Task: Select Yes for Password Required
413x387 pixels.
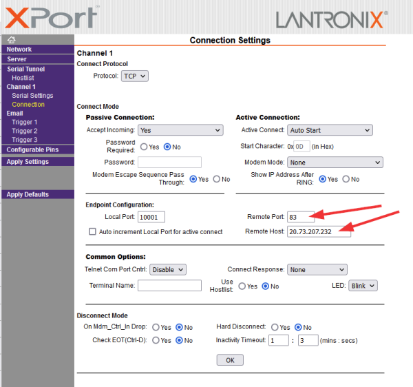Action: pyautogui.click(x=144, y=147)
